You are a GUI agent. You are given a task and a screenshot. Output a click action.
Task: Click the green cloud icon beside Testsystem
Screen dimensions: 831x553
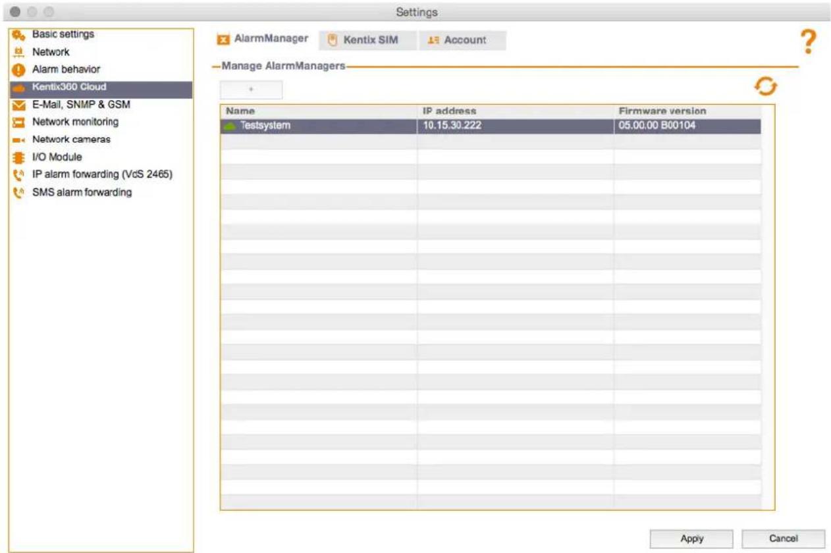point(230,126)
